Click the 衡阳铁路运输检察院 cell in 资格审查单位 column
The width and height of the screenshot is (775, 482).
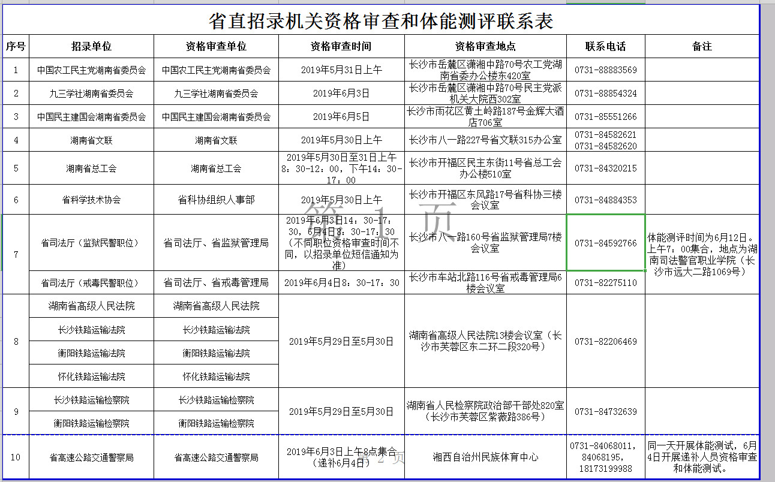coord(216,423)
